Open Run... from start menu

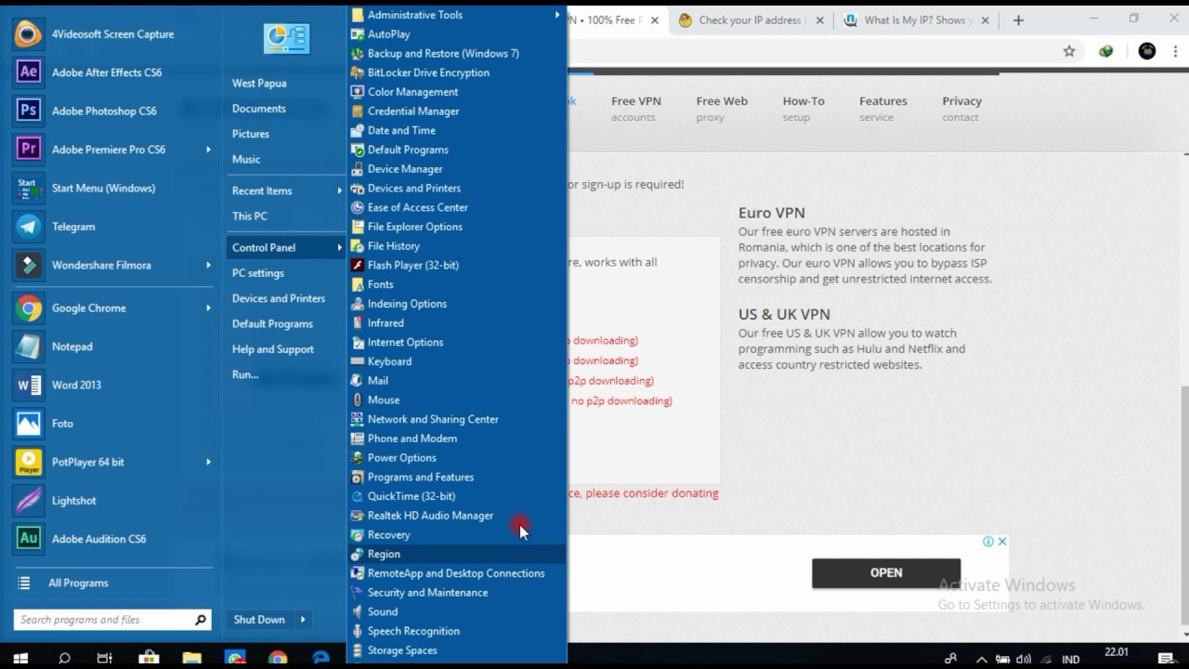click(245, 374)
